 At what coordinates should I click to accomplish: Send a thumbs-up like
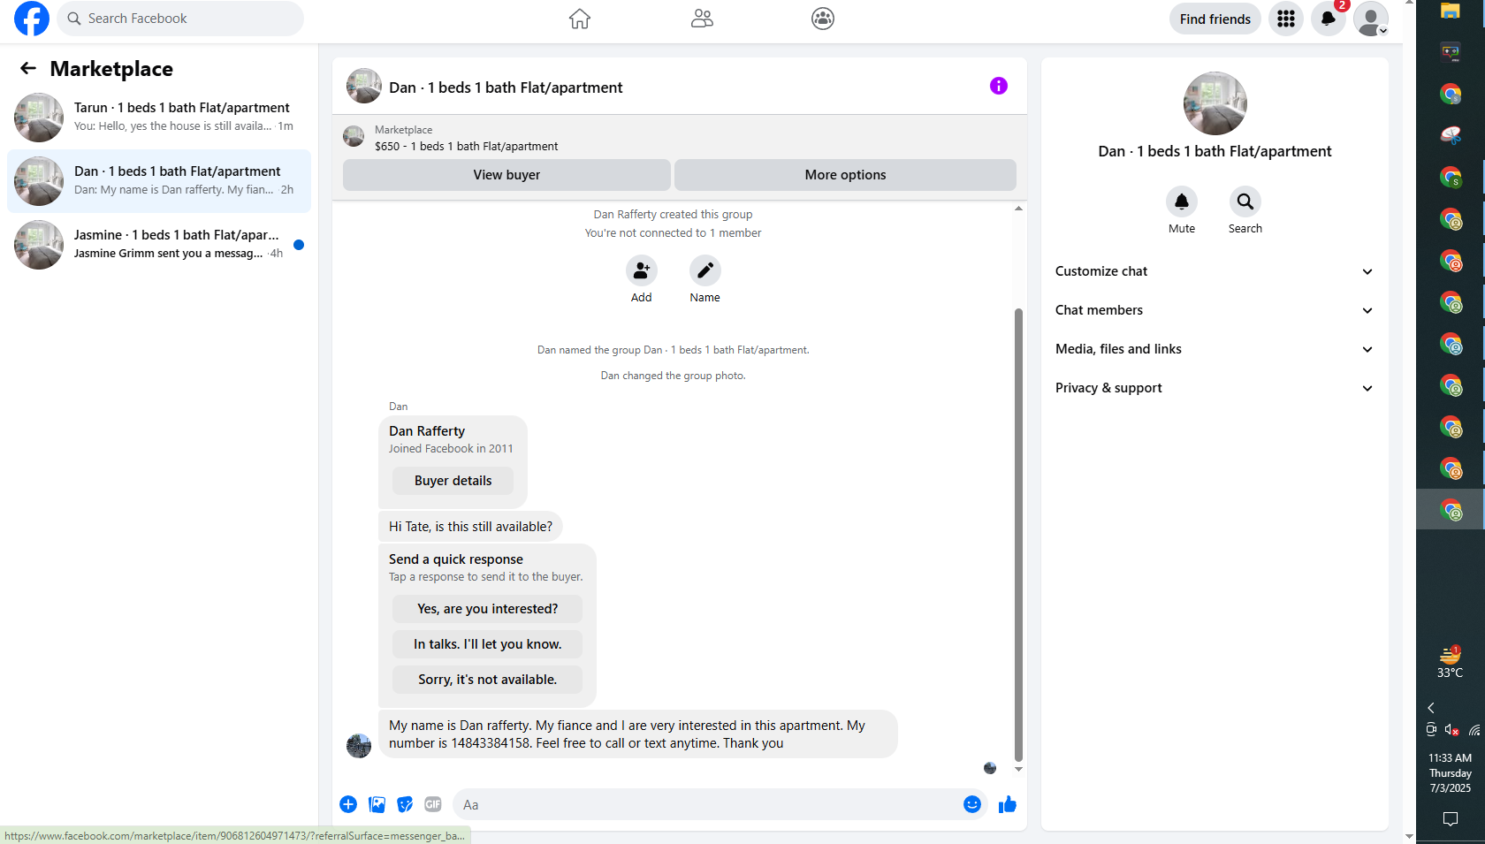click(x=1008, y=804)
